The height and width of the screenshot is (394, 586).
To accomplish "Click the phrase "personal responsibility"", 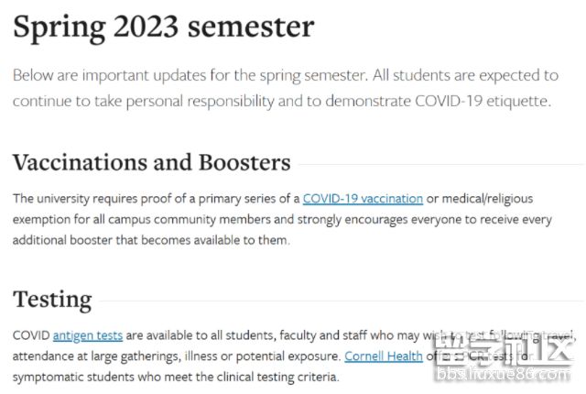I will [195, 101].
